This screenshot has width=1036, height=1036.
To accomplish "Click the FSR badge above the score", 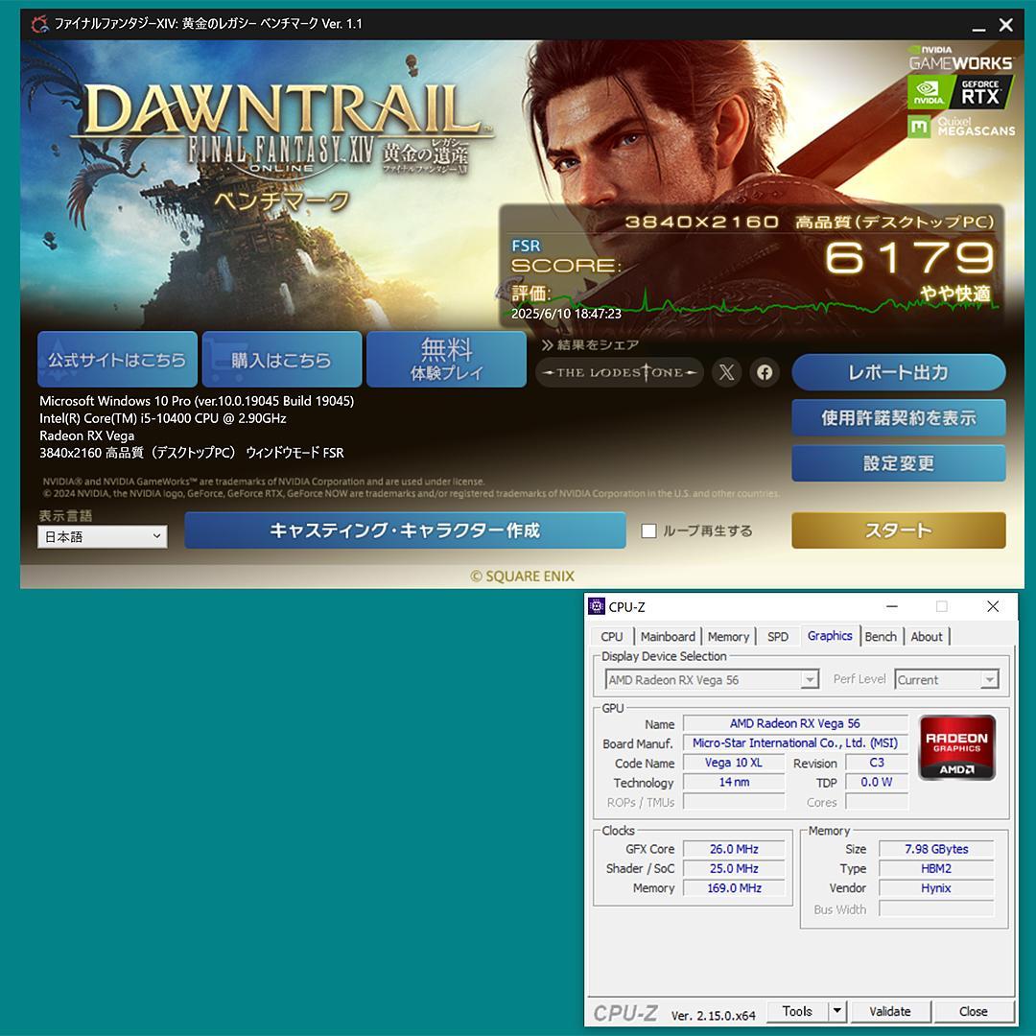I will click(526, 246).
